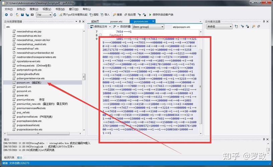Open the dropdown arrow next to the bookmark flag icon

click(118, 27)
